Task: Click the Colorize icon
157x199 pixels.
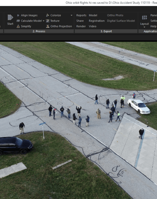Action: click(47, 15)
